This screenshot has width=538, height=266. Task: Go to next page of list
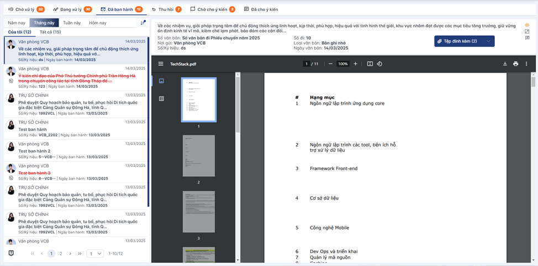pos(70,254)
